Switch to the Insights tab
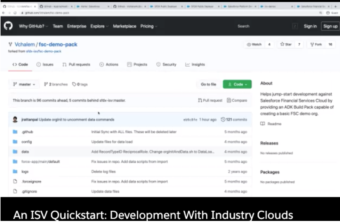 (195, 65)
